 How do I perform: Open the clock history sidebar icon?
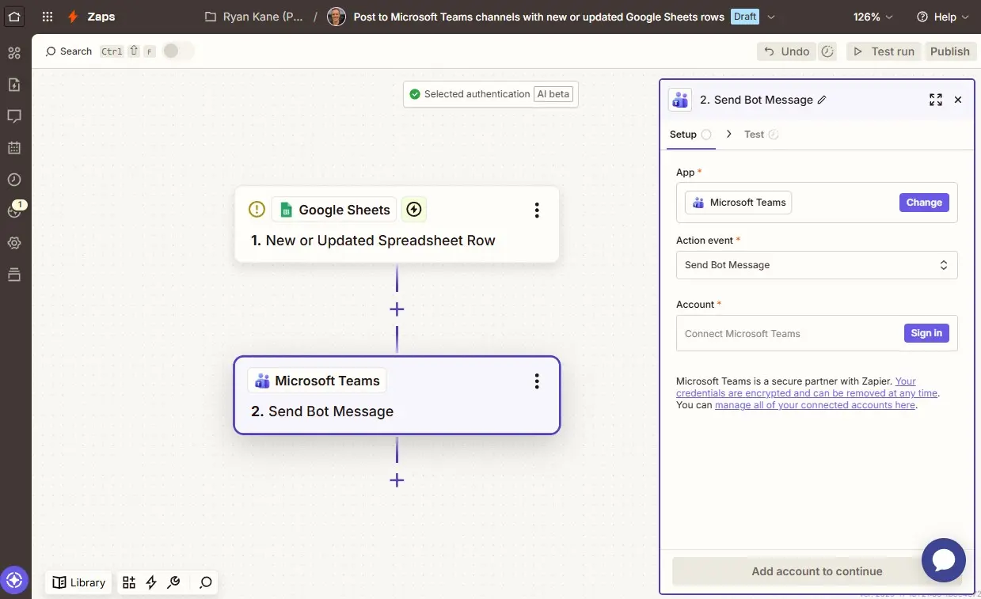point(14,180)
